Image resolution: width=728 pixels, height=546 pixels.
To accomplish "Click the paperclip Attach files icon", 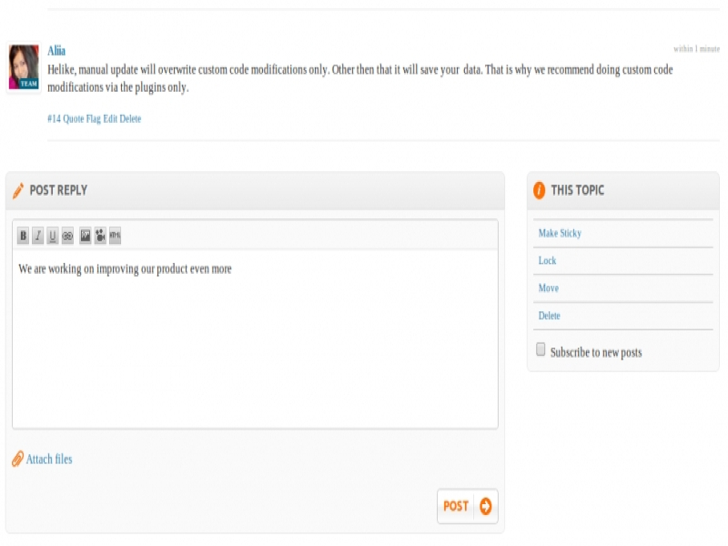I will (17, 460).
